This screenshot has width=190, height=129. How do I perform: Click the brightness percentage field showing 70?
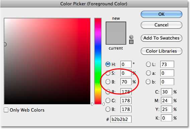click(x=126, y=82)
